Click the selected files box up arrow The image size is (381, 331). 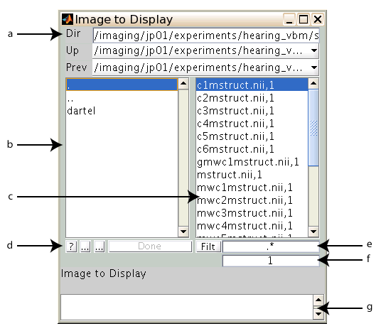click(x=318, y=300)
